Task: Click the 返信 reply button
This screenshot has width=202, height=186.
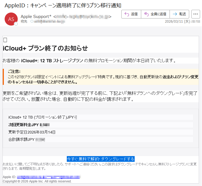Action: (131, 14)
